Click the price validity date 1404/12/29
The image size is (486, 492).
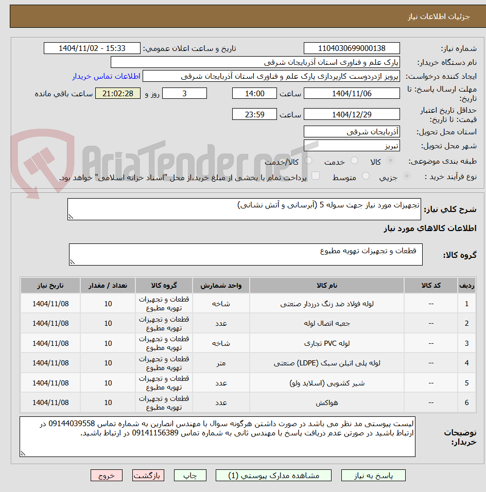point(352,115)
